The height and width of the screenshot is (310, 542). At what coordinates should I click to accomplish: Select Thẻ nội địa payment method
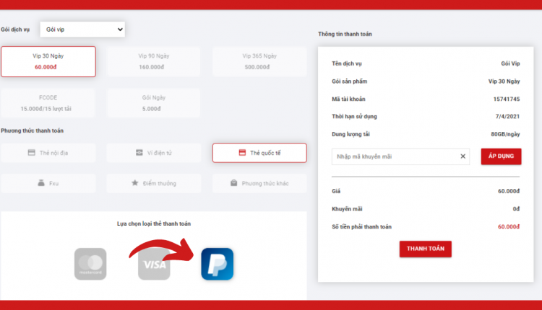pyautogui.click(x=48, y=153)
